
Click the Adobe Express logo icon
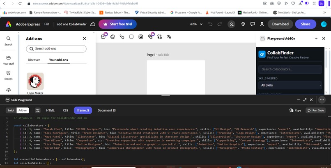pyautogui.click(x=9, y=24)
